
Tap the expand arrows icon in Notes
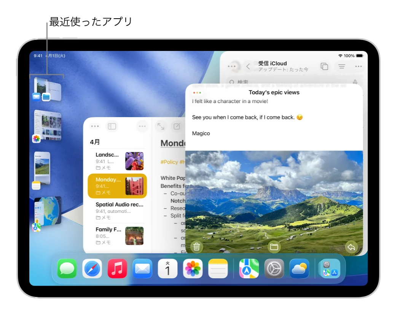(161, 126)
